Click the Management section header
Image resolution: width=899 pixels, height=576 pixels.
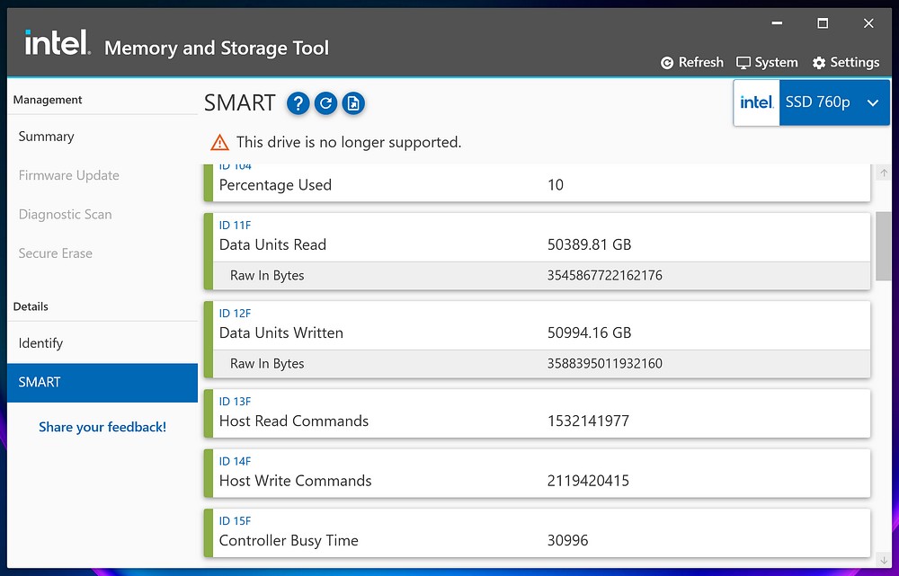[48, 100]
